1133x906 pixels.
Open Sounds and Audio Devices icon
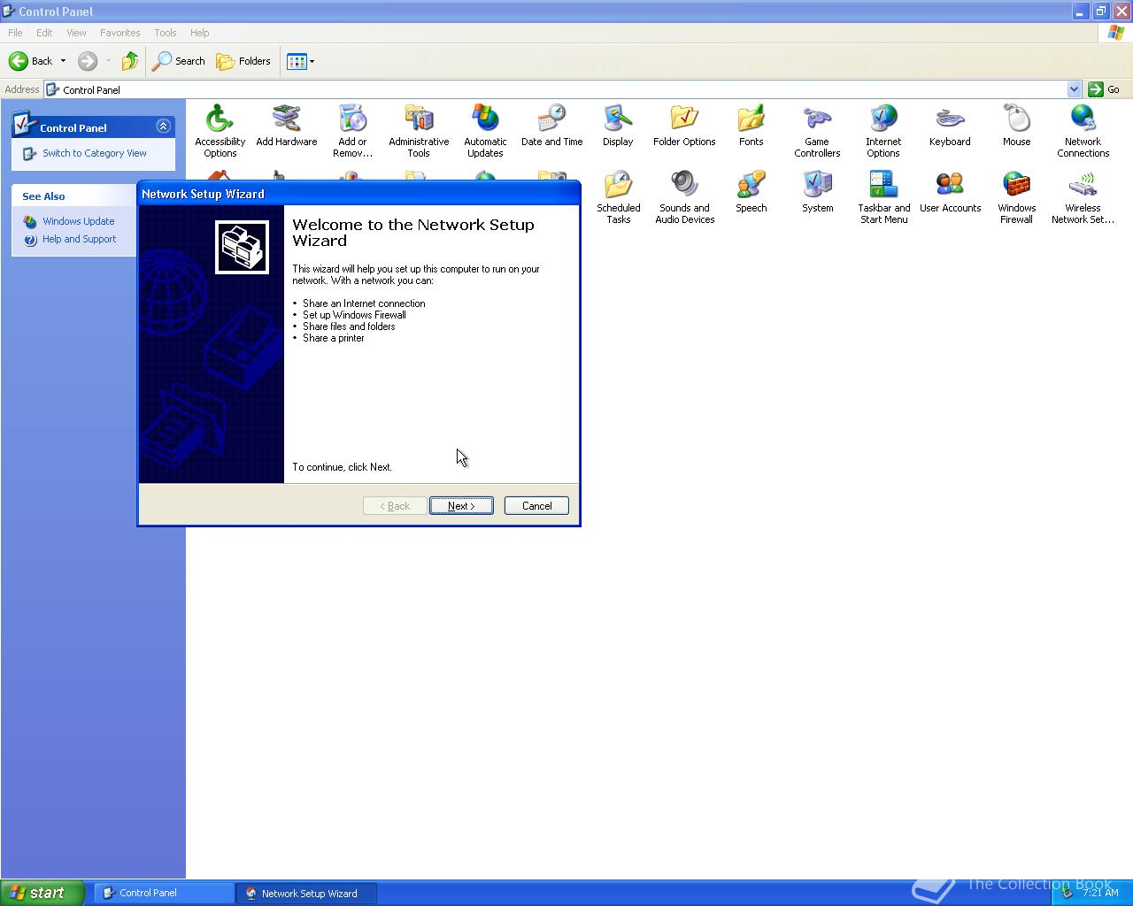[684, 197]
